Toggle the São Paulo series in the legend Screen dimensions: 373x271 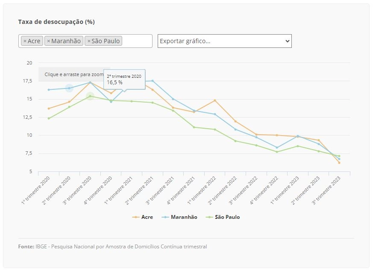(x=227, y=217)
